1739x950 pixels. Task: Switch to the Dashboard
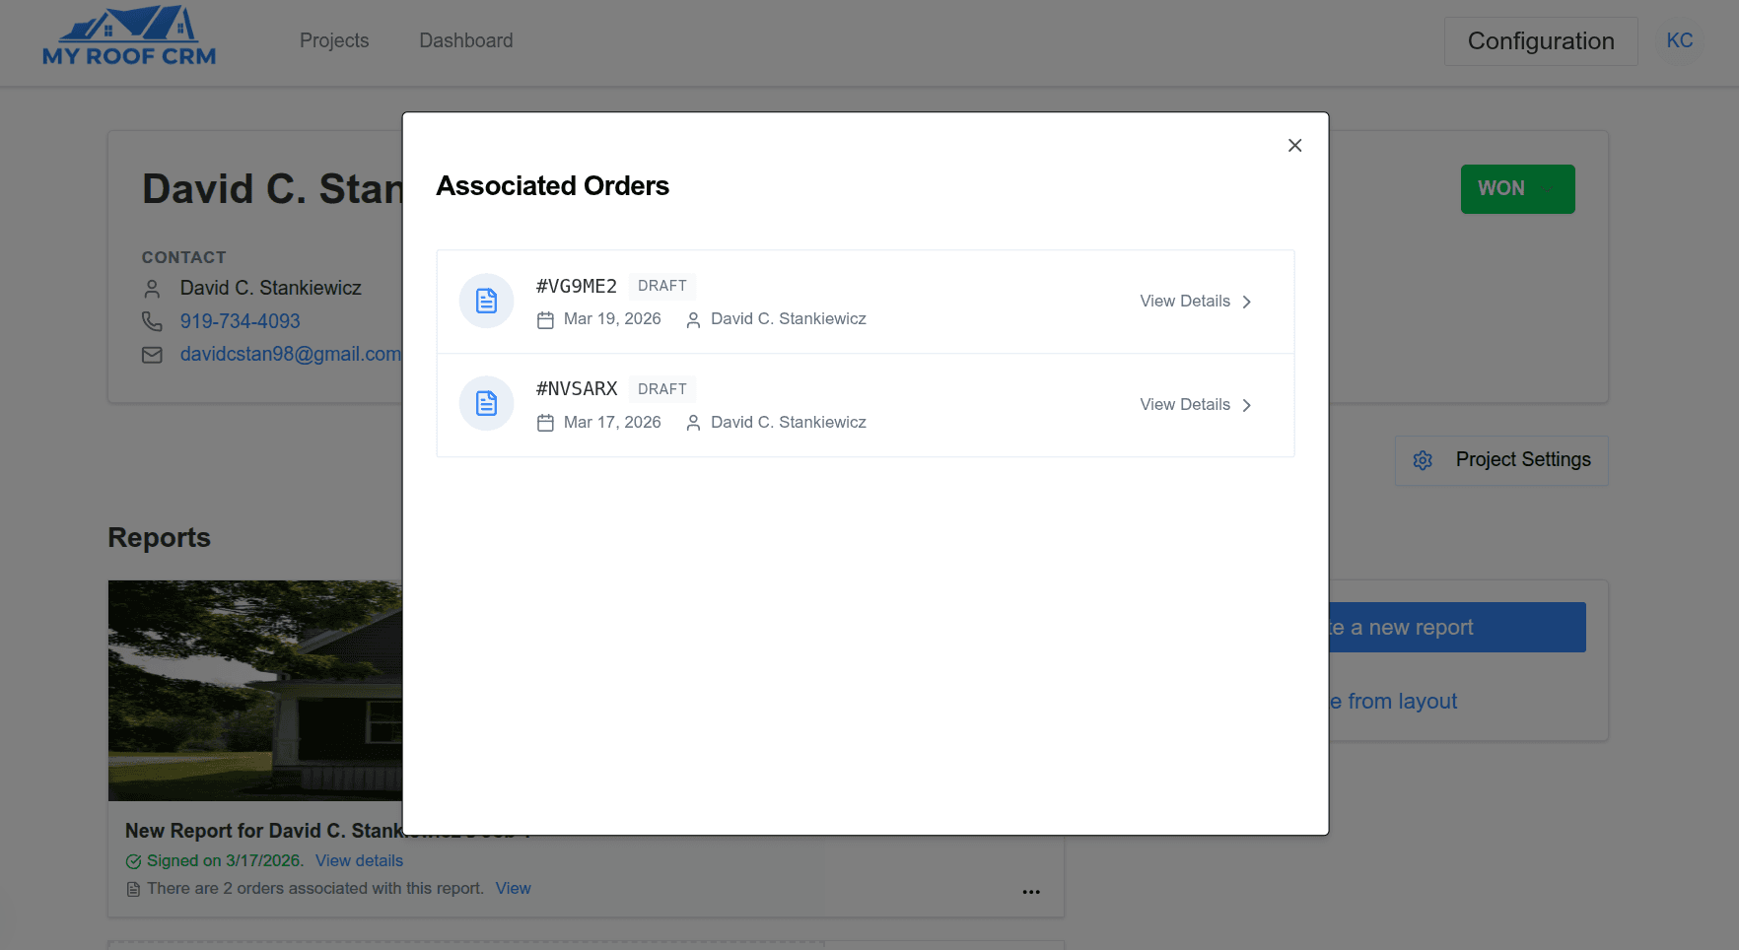coord(465,40)
